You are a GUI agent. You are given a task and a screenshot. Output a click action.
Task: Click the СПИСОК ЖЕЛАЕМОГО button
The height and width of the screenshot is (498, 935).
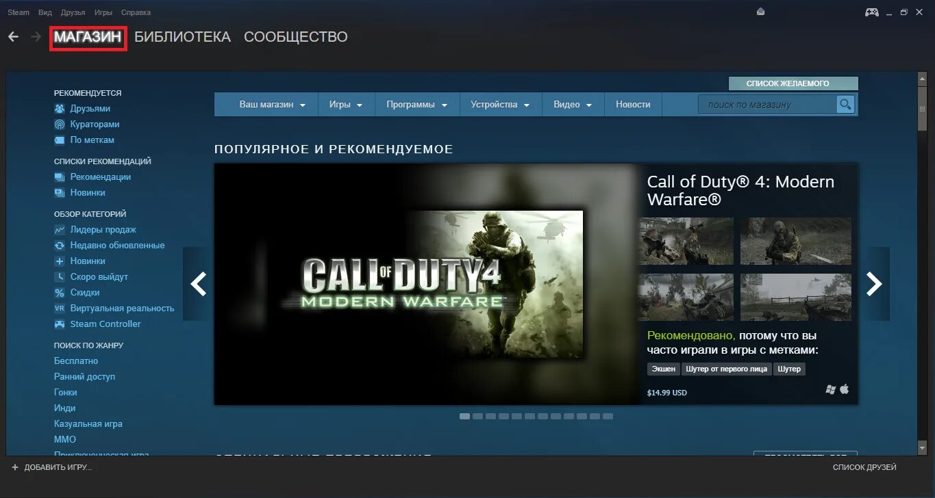point(793,83)
